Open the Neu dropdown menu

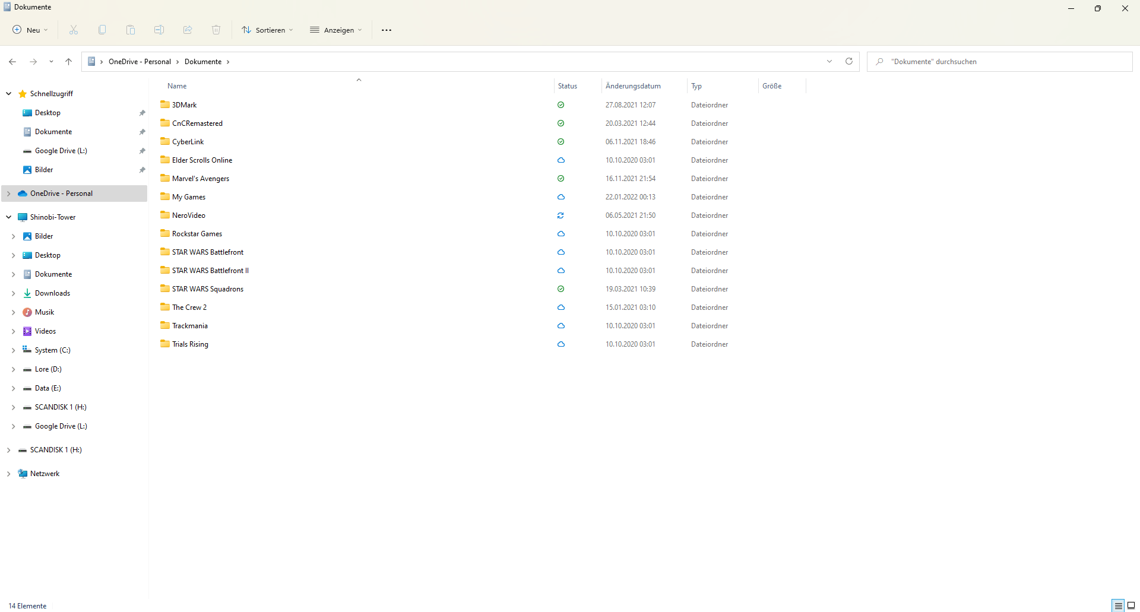coord(30,30)
